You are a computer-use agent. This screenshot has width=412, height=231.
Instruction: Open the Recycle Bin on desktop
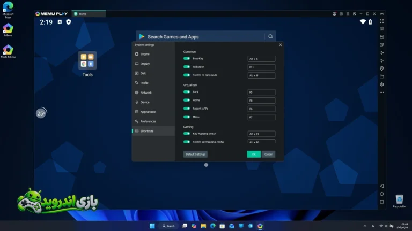(399, 201)
